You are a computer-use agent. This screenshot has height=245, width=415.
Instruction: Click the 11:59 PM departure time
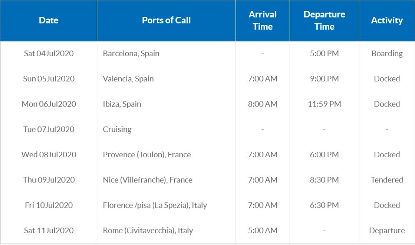[324, 104]
